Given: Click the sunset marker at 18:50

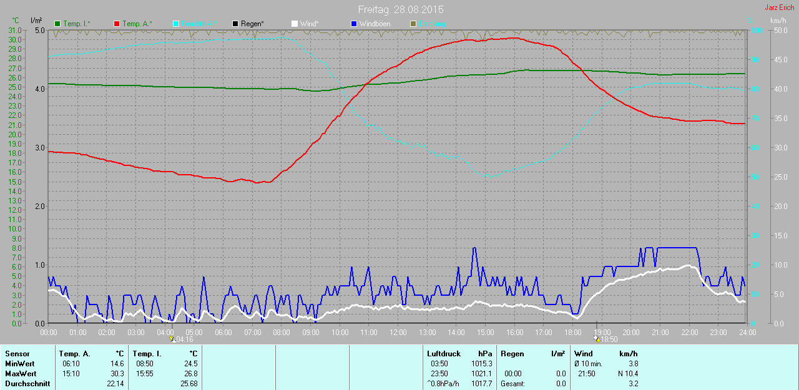Looking at the screenshot, I should (597, 339).
